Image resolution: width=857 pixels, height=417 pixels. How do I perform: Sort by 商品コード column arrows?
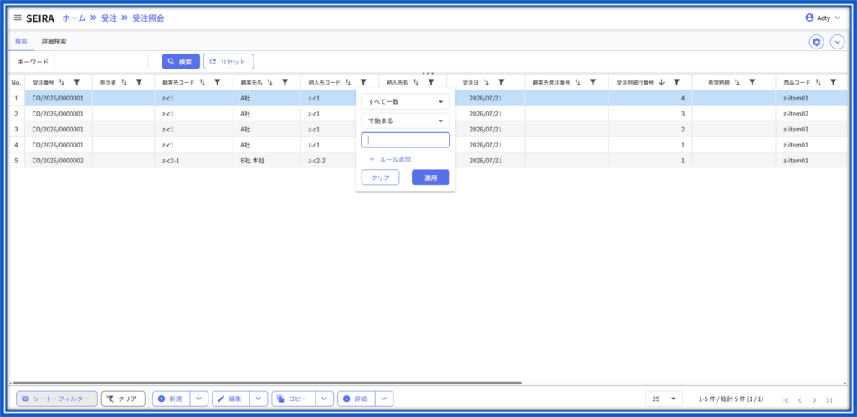819,82
